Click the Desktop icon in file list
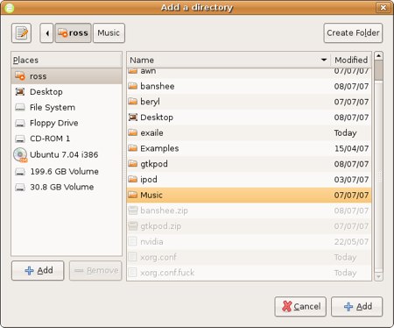Image resolution: width=394 pixels, height=328 pixels. pyautogui.click(x=133, y=118)
